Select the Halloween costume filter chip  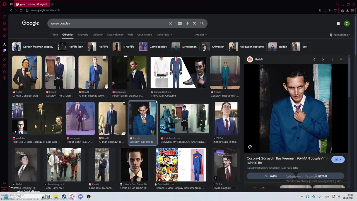248,47
